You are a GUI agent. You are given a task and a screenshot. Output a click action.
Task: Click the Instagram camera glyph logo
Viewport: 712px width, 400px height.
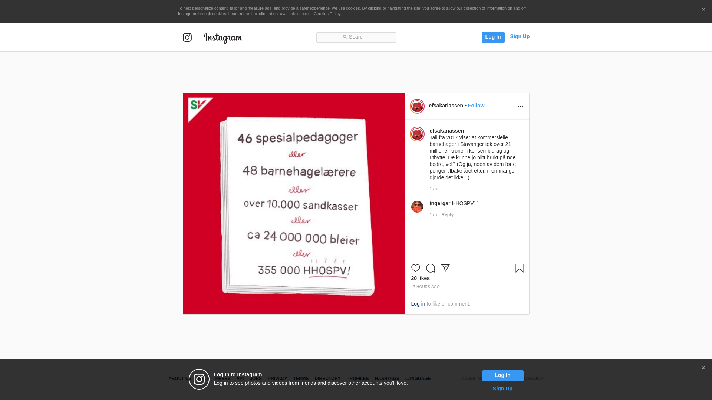[x=187, y=37]
